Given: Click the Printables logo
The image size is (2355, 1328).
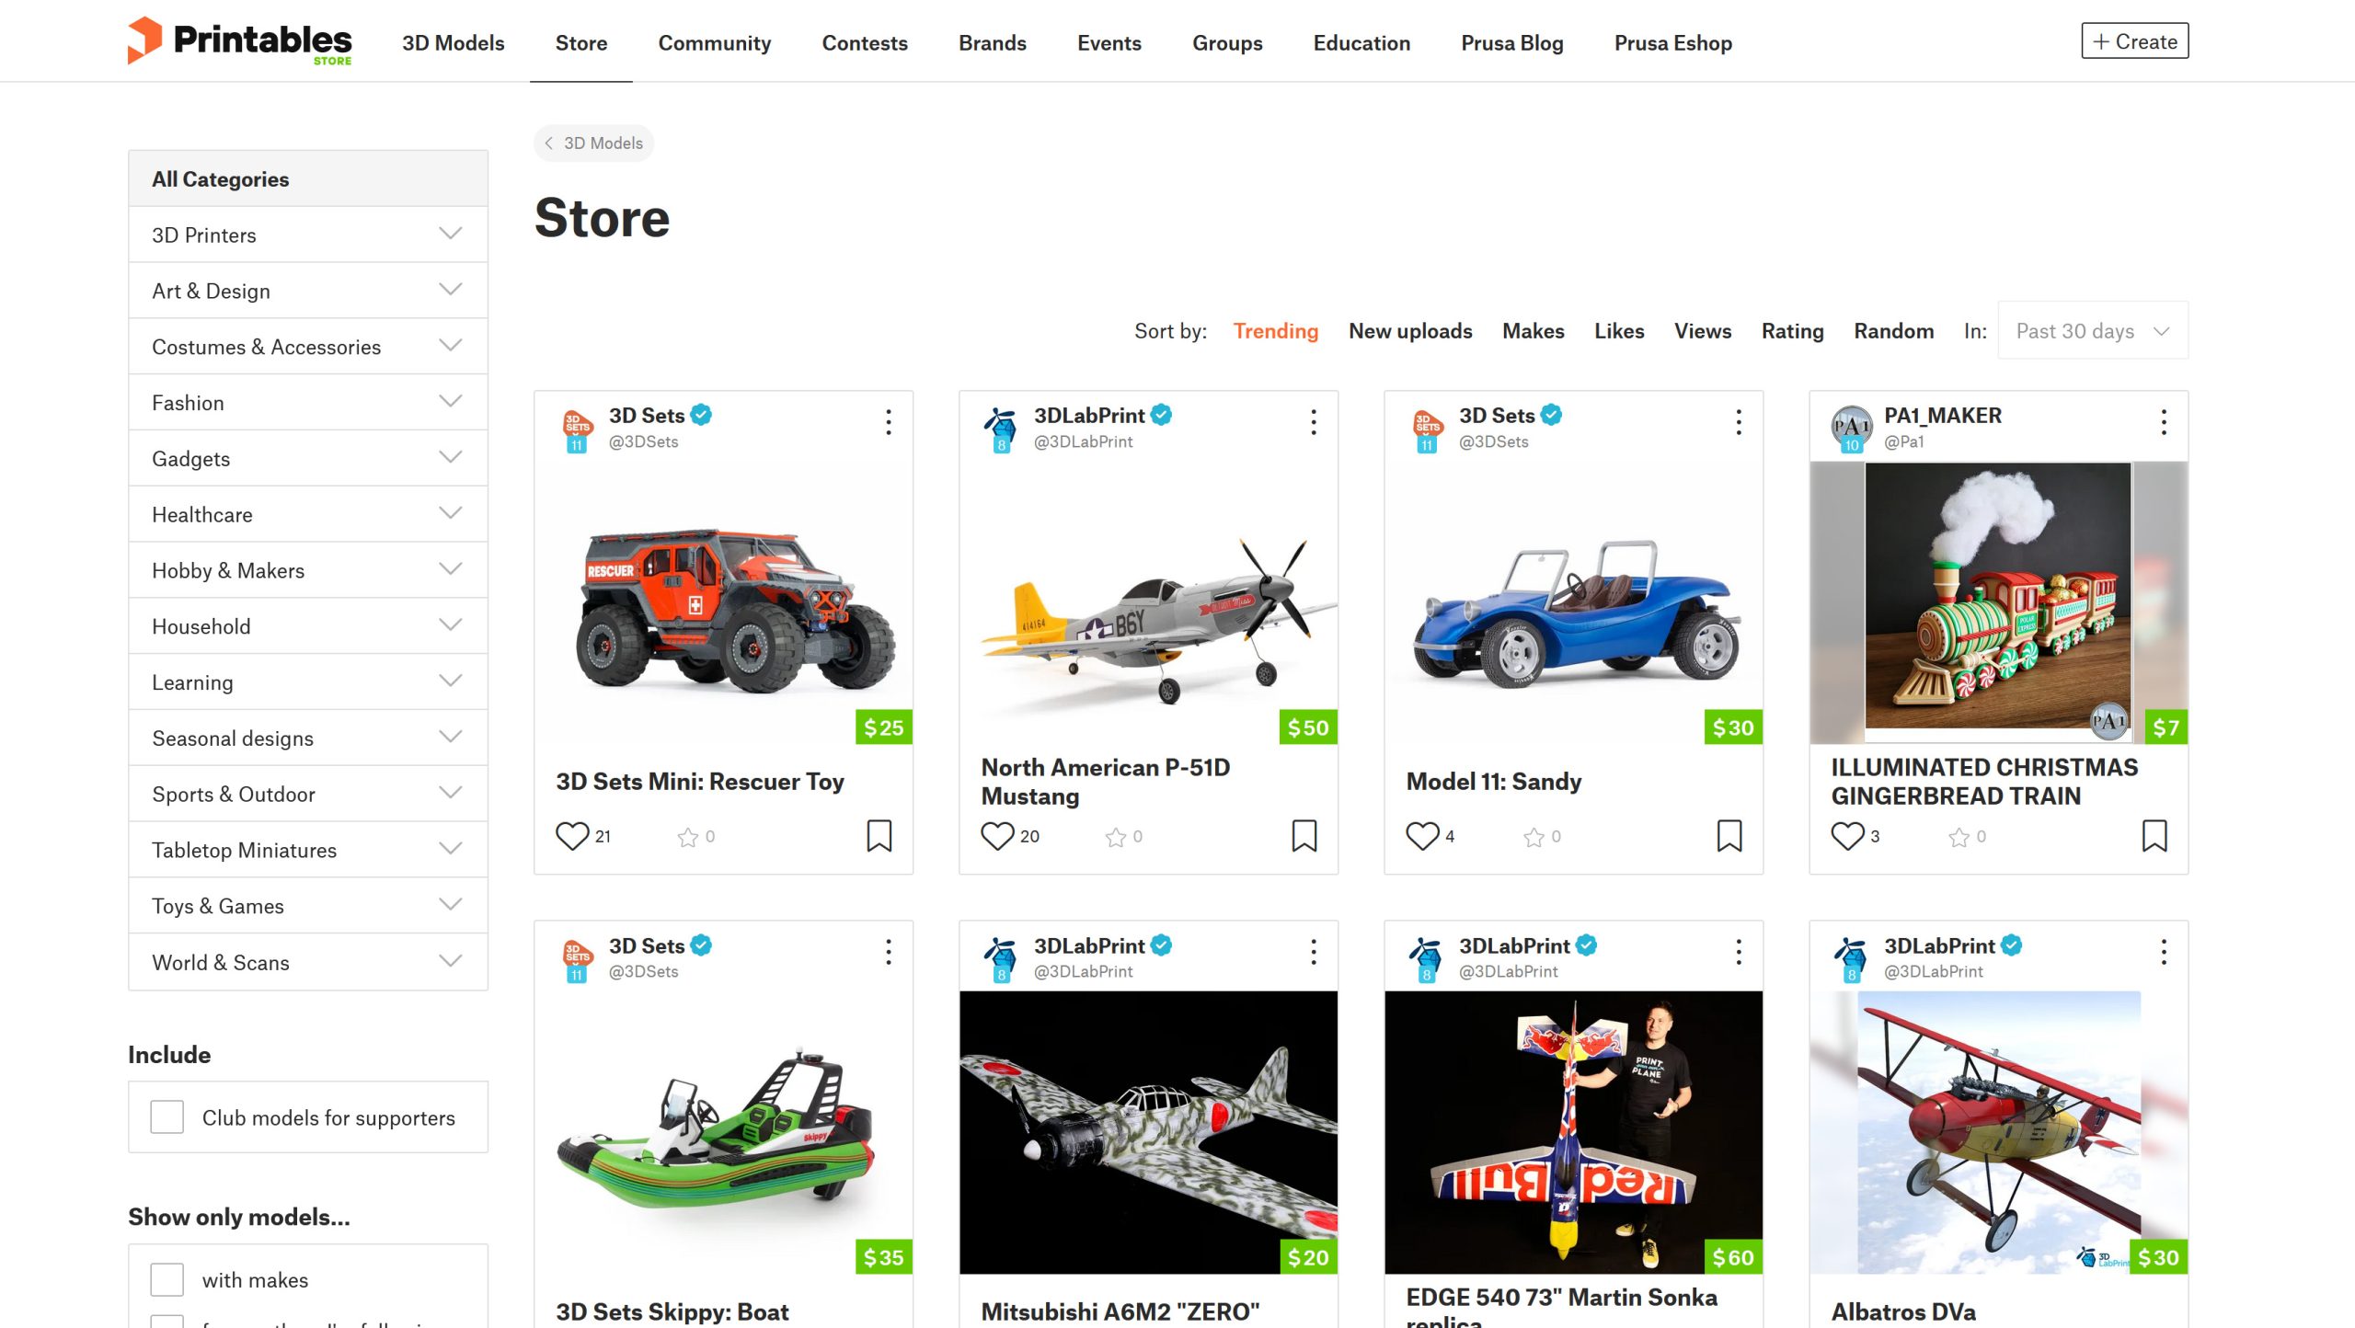Looking at the screenshot, I should coord(239,41).
